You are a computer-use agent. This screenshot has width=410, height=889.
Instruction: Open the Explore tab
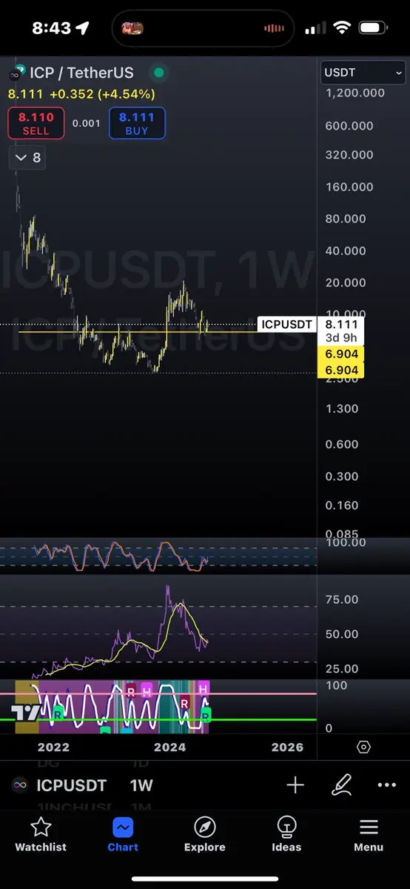(x=204, y=834)
